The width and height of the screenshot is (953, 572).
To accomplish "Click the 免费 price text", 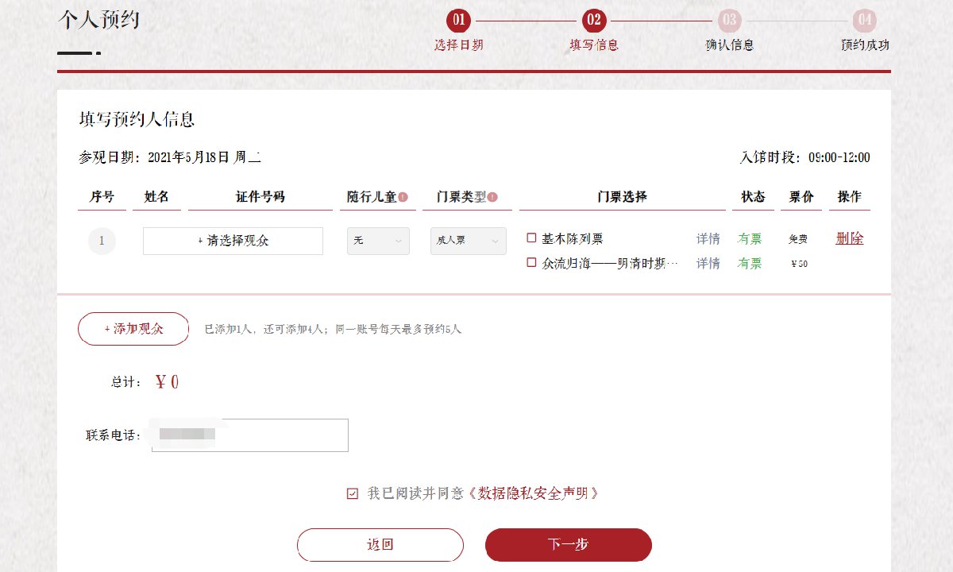I will point(798,239).
